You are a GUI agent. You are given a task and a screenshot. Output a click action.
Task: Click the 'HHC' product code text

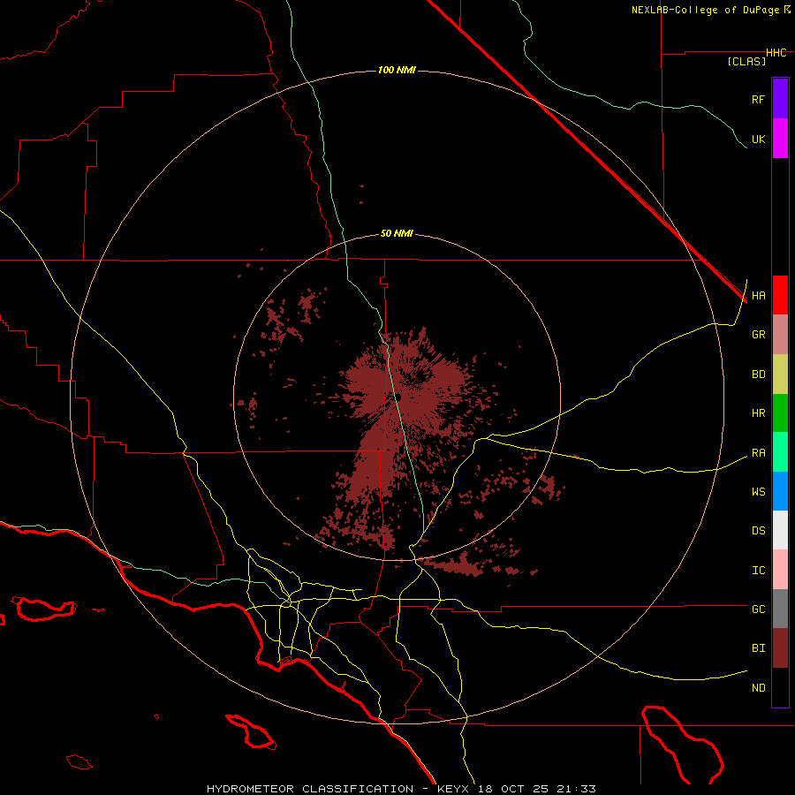[776, 53]
